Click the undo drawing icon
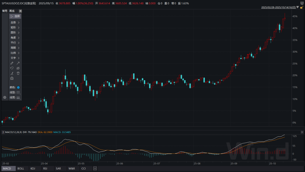The image size is (305, 172). (12, 68)
